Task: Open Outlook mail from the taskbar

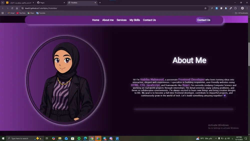Action: click(x=66, y=138)
